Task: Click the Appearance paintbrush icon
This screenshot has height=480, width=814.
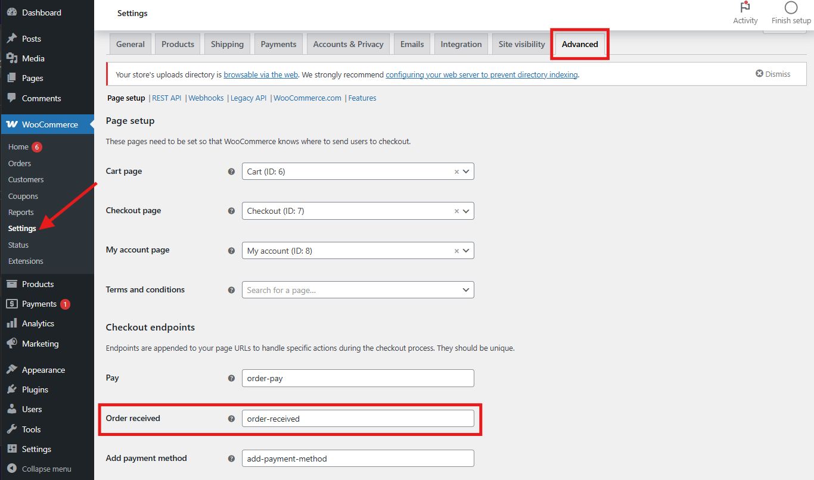Action: tap(11, 370)
